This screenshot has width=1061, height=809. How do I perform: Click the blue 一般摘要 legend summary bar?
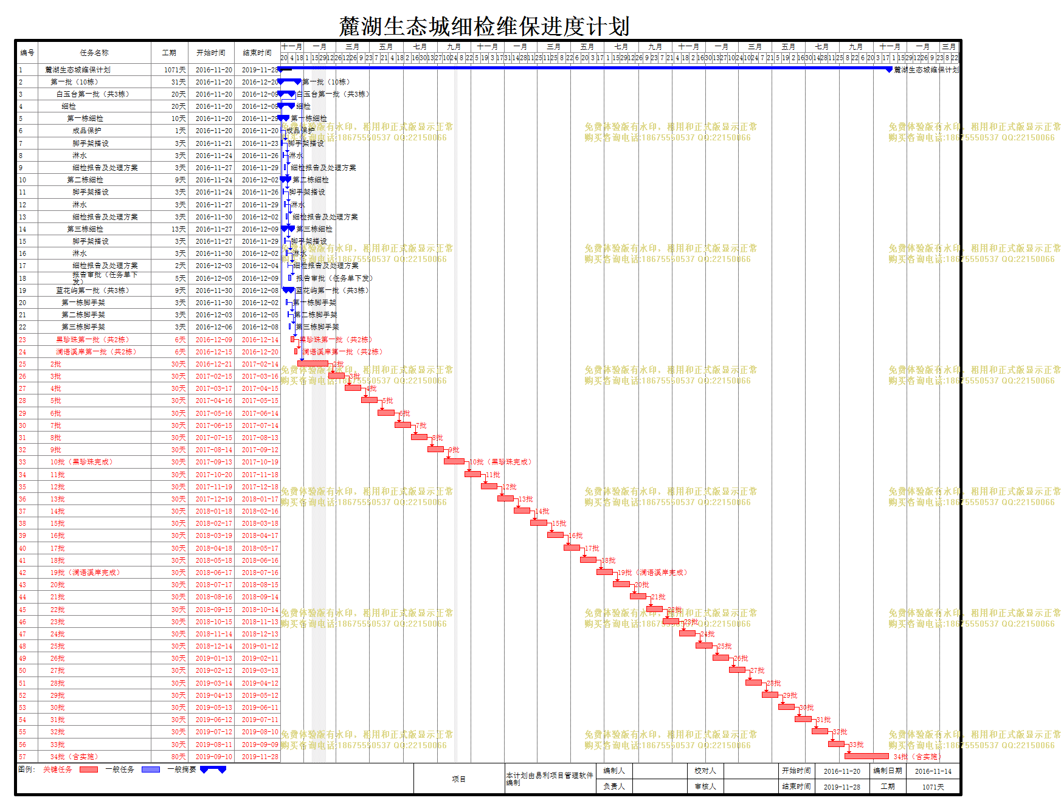click(213, 769)
